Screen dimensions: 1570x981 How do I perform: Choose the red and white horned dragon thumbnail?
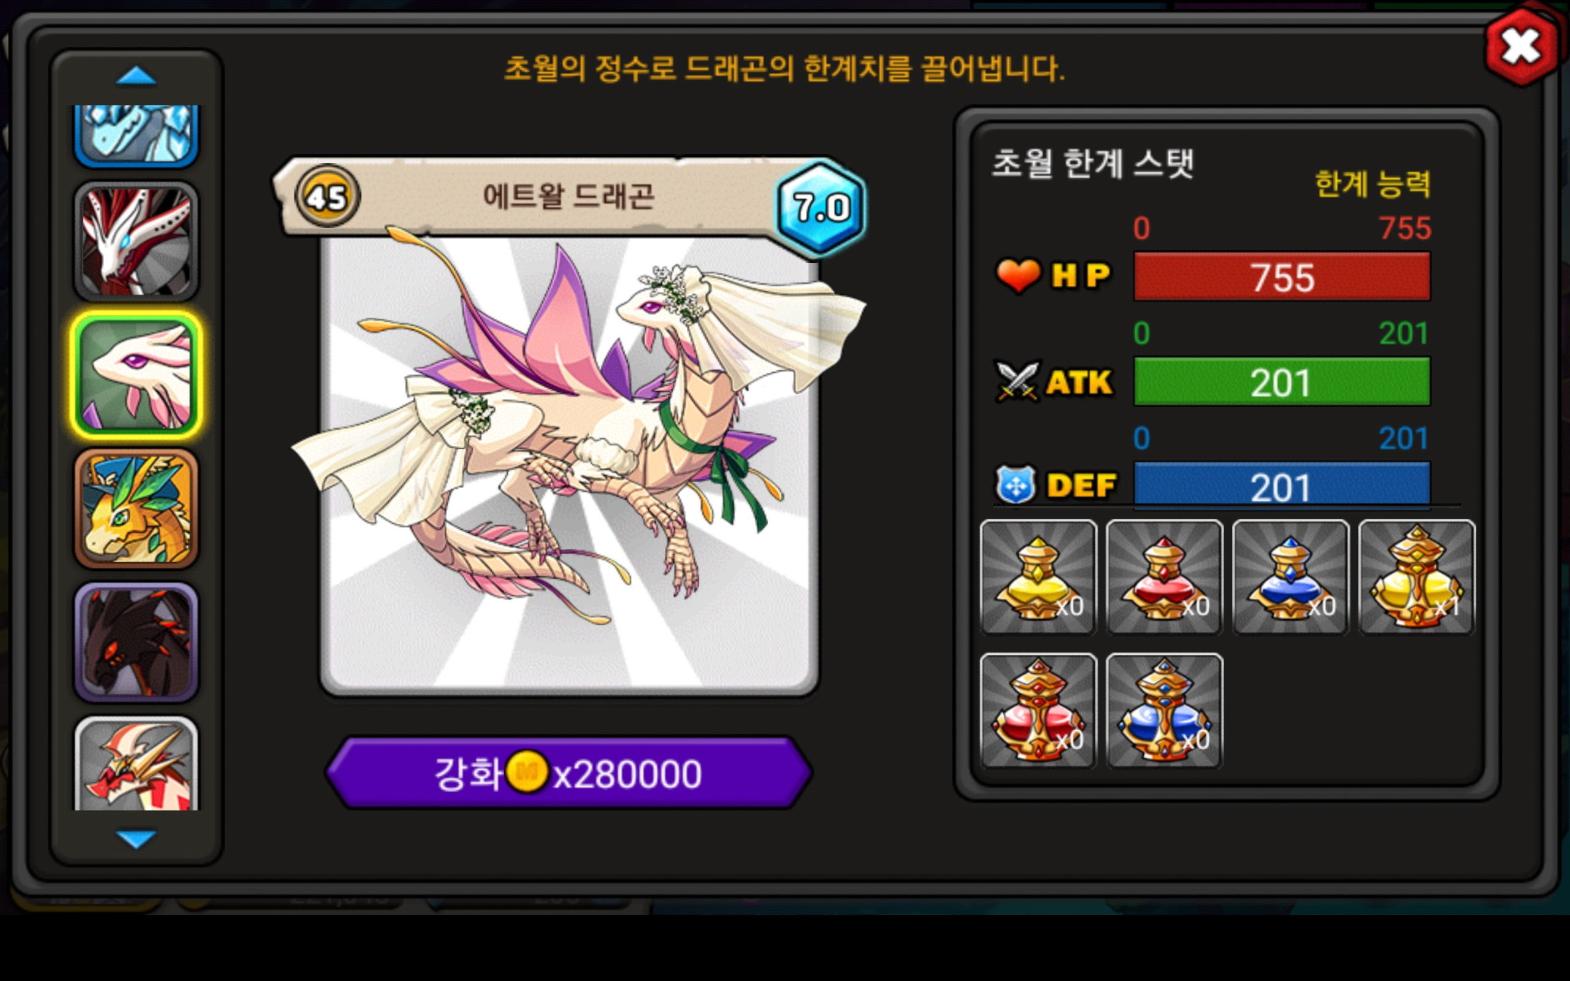[136, 242]
